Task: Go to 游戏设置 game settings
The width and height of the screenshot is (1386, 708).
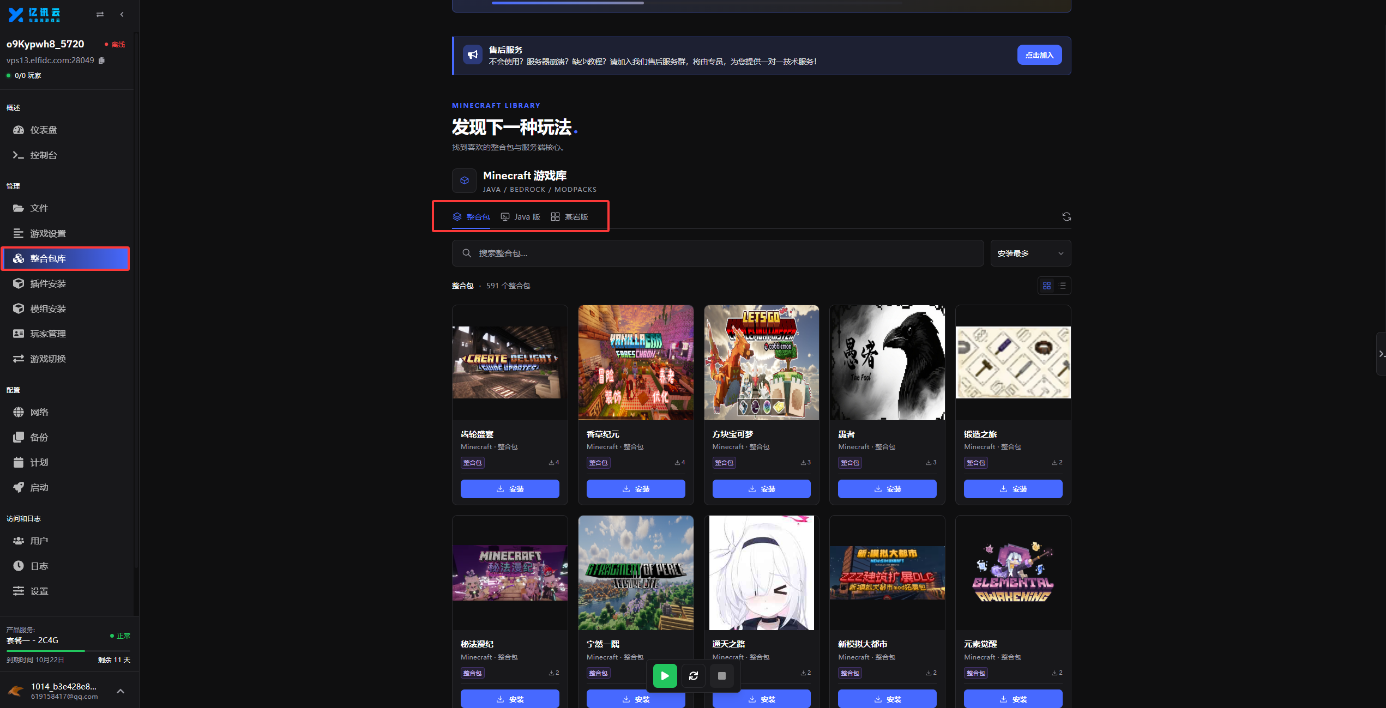Action: click(65, 233)
